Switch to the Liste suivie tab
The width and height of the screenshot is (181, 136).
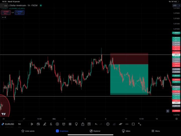click(x=28, y=131)
